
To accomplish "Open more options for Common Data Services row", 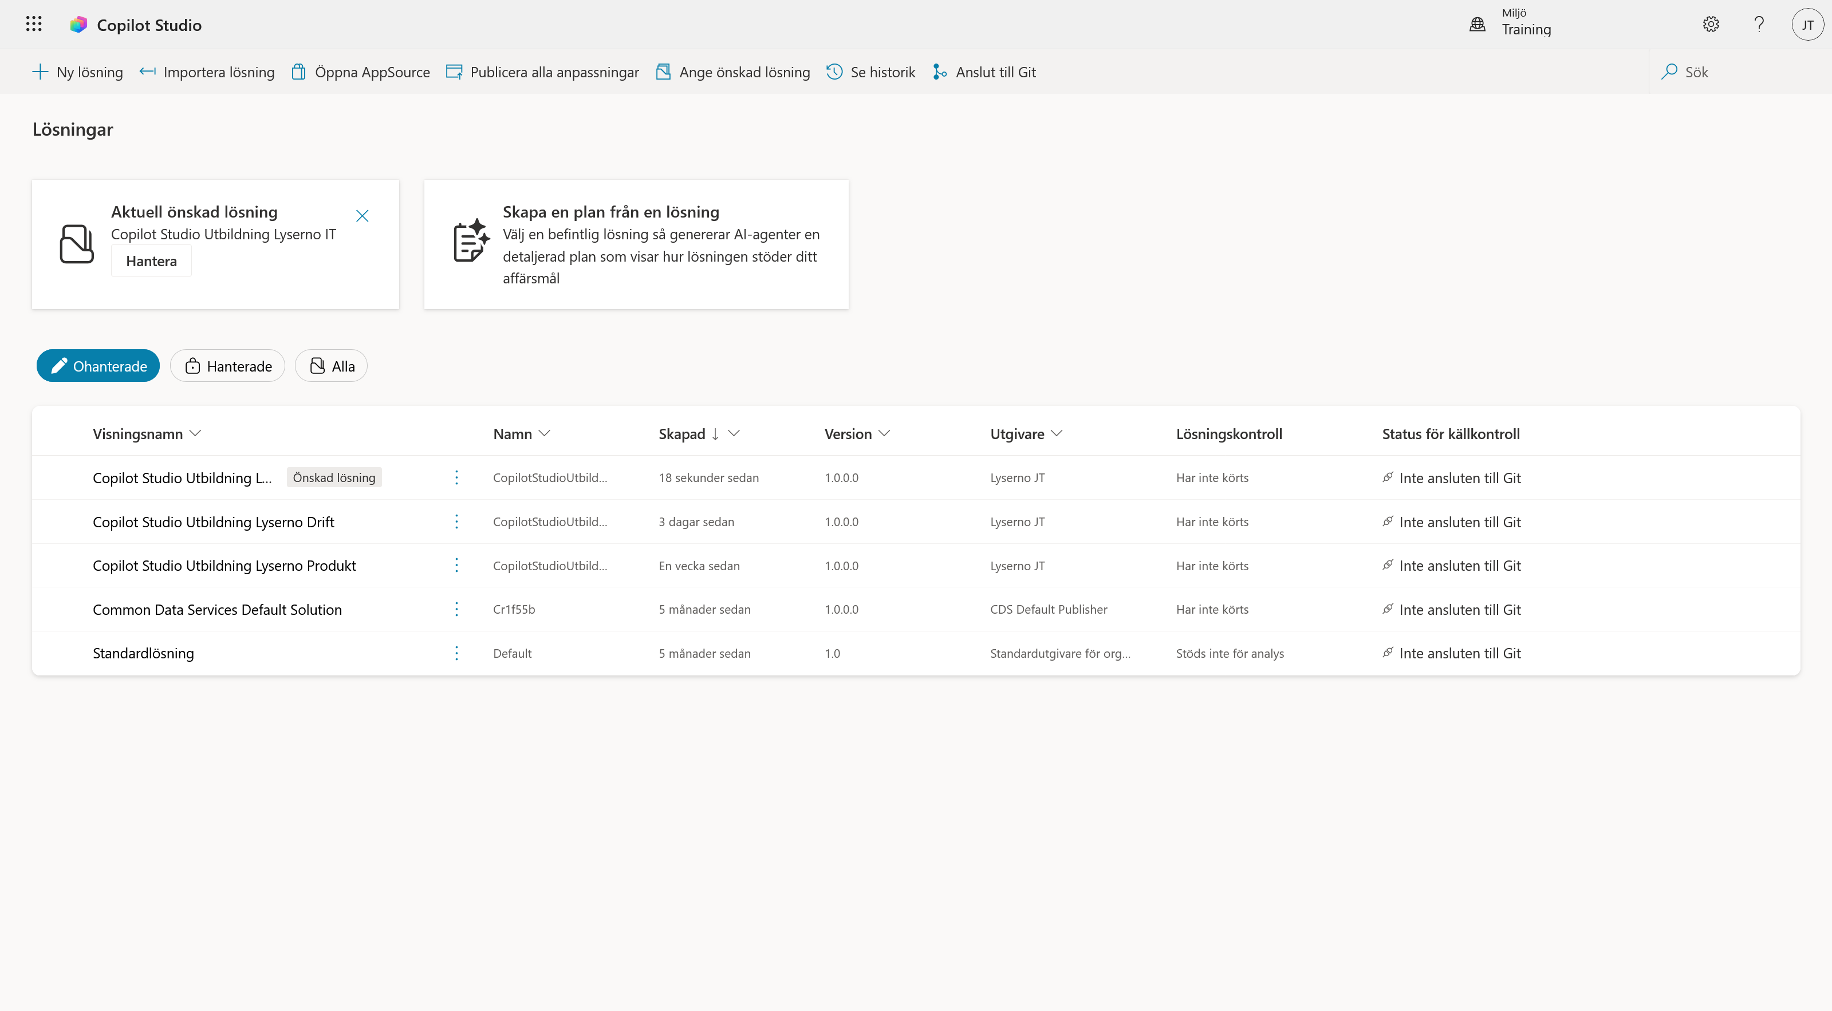I will (x=456, y=609).
